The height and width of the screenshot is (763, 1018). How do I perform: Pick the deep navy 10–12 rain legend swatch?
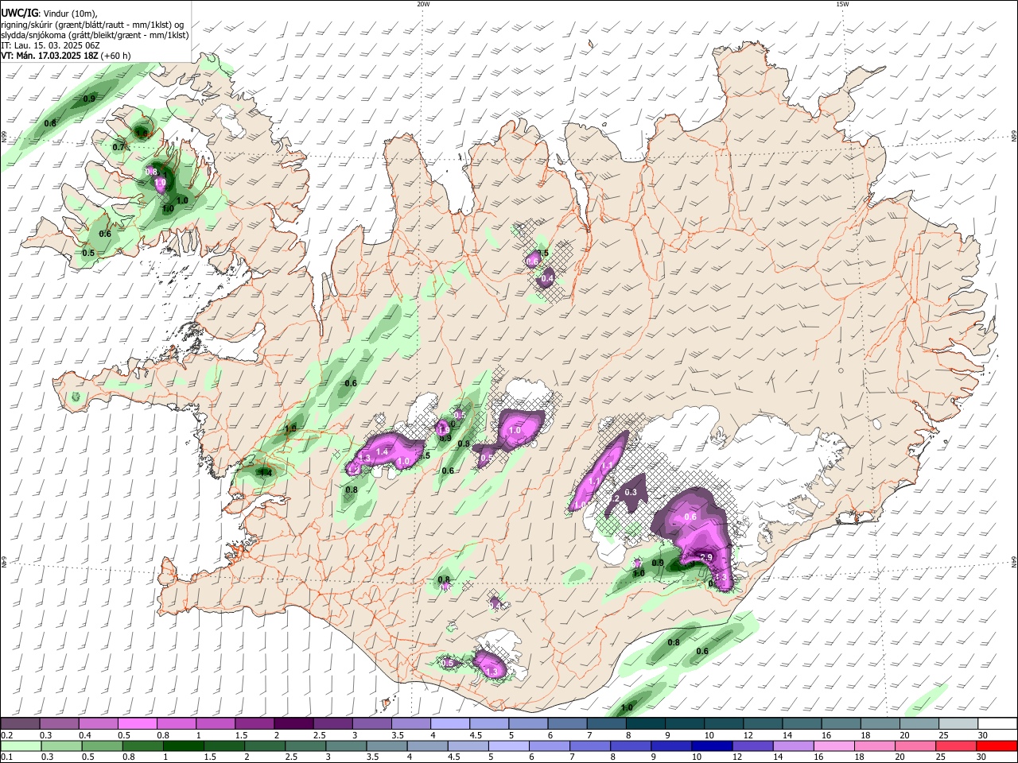click(x=713, y=746)
